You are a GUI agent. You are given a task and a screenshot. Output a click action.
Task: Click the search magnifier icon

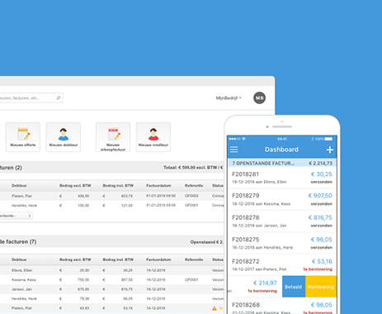tap(59, 98)
